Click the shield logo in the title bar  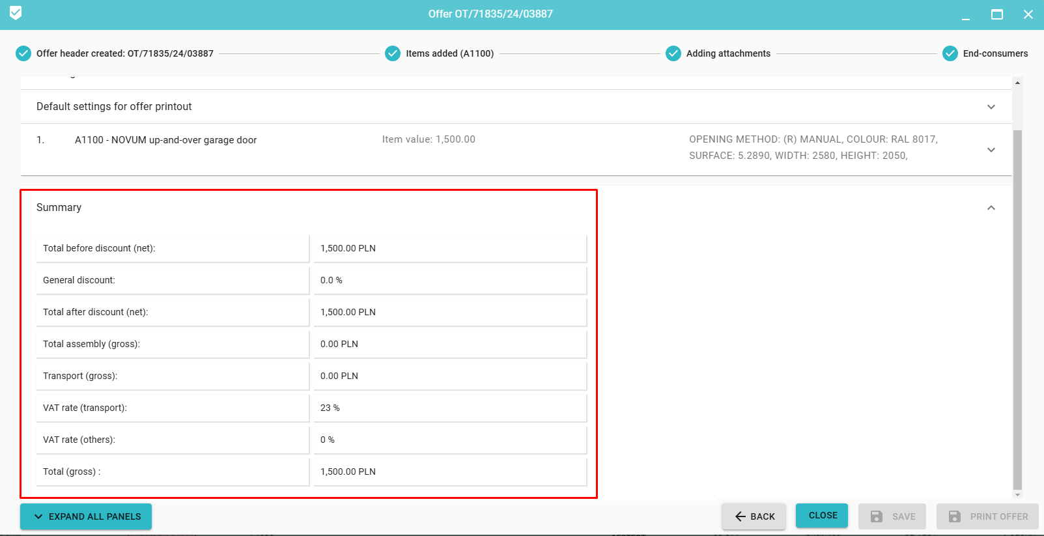pos(16,13)
